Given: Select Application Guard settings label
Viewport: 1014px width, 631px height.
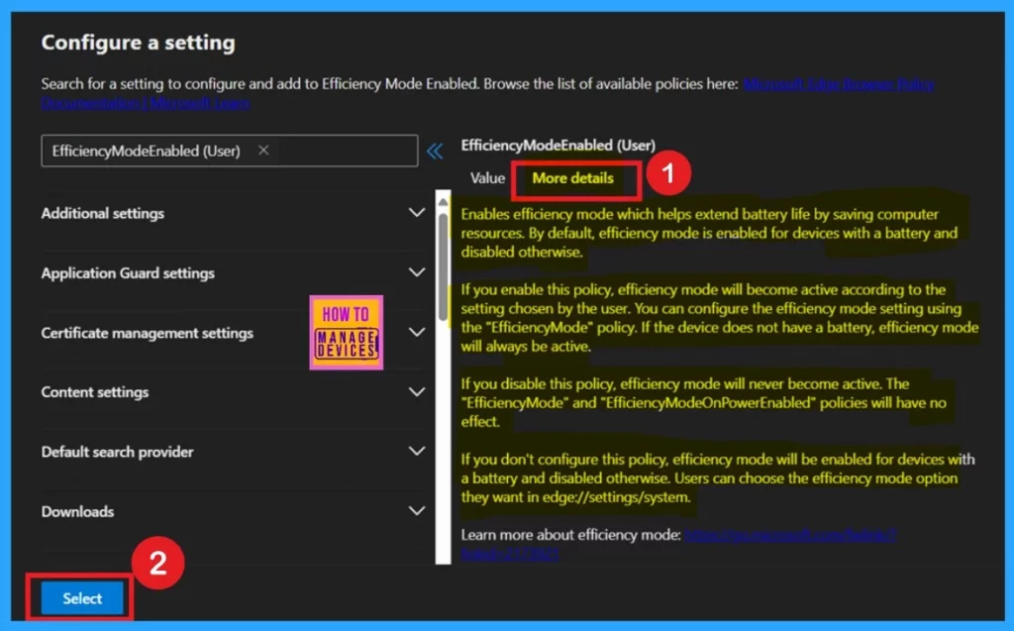Looking at the screenshot, I should click(128, 273).
